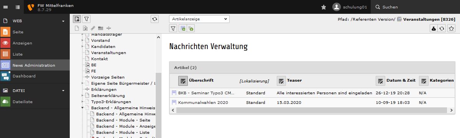The width and height of the screenshot is (460, 138).
Task: Click the Kommunalwahlen 2020 record icon
Action: (x=174, y=102)
